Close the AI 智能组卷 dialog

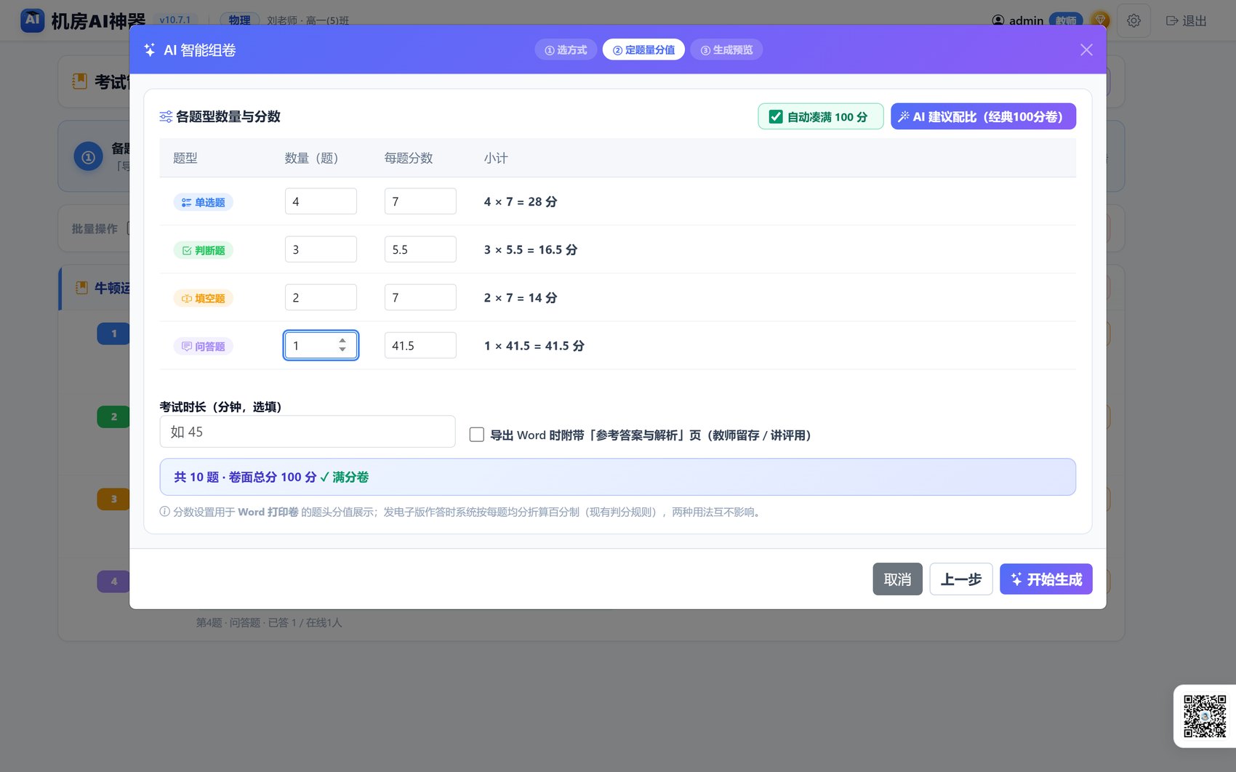[1086, 50]
